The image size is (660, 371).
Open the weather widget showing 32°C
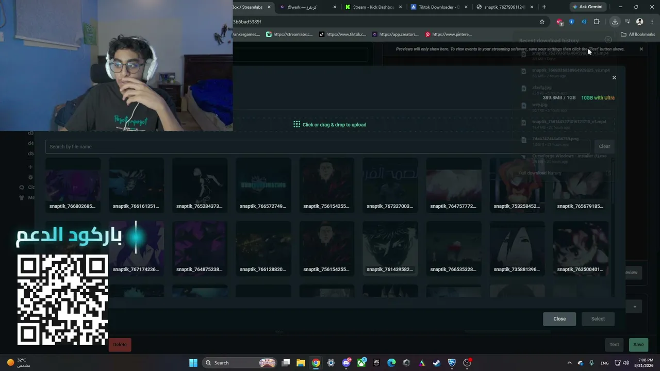[18, 363]
